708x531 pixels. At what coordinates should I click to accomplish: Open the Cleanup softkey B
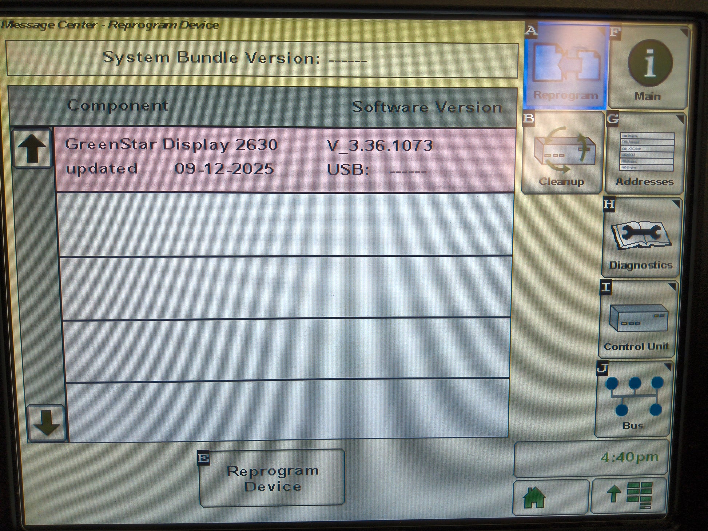[x=562, y=153]
